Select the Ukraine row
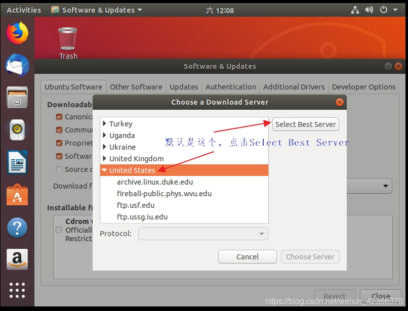This screenshot has width=408, height=311. 184,147
